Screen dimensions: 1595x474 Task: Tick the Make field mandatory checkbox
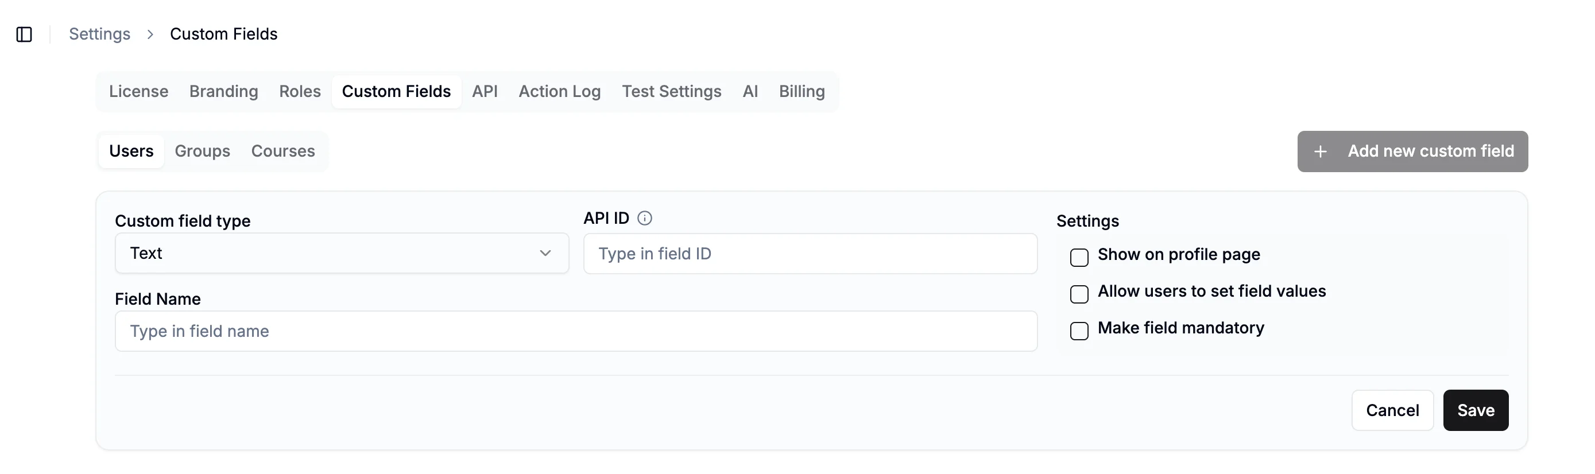click(1079, 331)
